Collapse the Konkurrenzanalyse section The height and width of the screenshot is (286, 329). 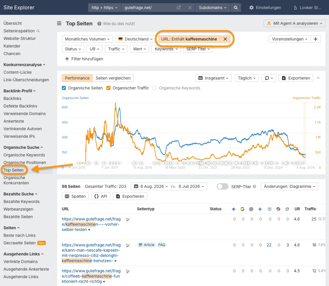point(24,65)
